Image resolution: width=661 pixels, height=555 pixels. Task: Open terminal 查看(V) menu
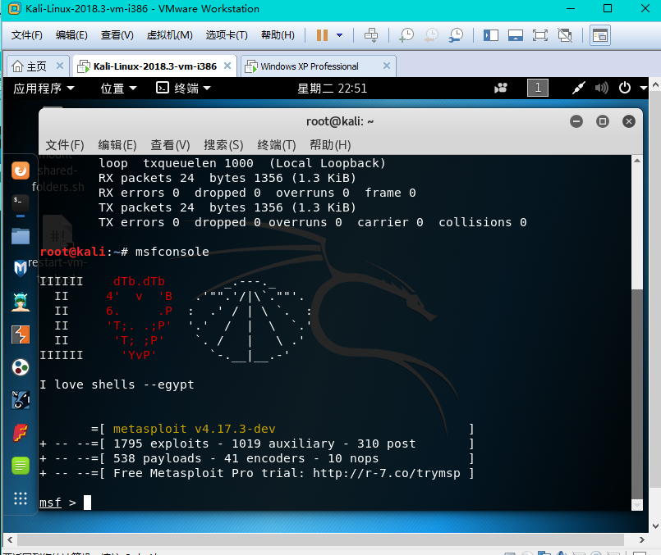click(x=170, y=145)
